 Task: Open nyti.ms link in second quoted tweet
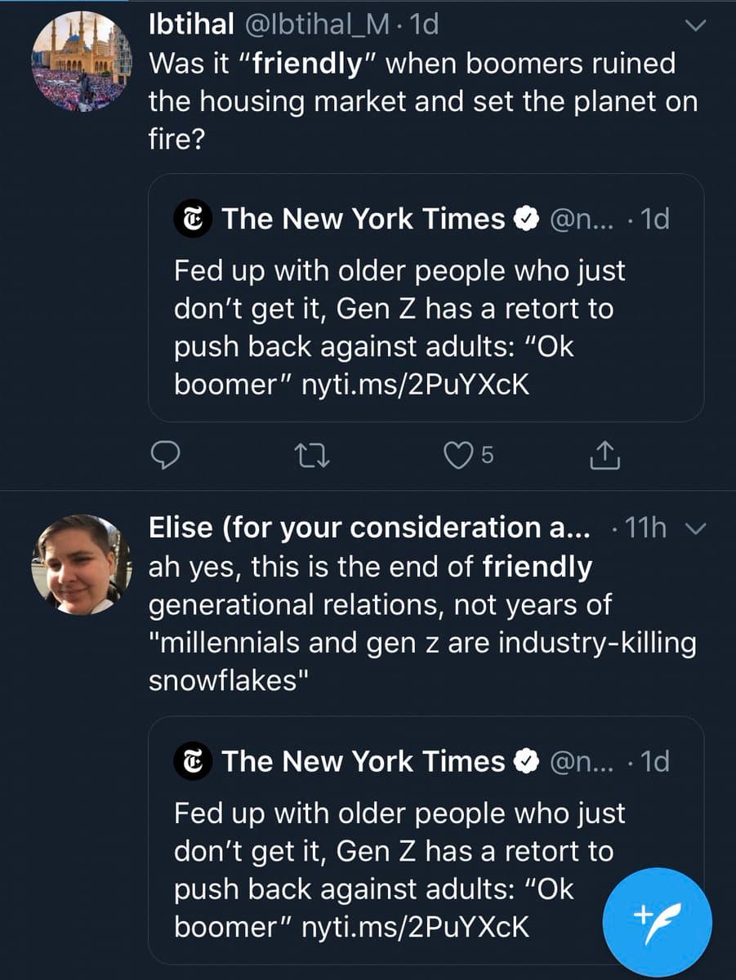[415, 928]
